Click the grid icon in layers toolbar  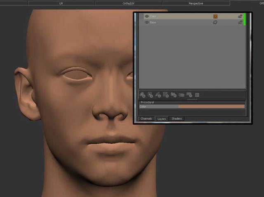pyautogui.click(x=197, y=95)
